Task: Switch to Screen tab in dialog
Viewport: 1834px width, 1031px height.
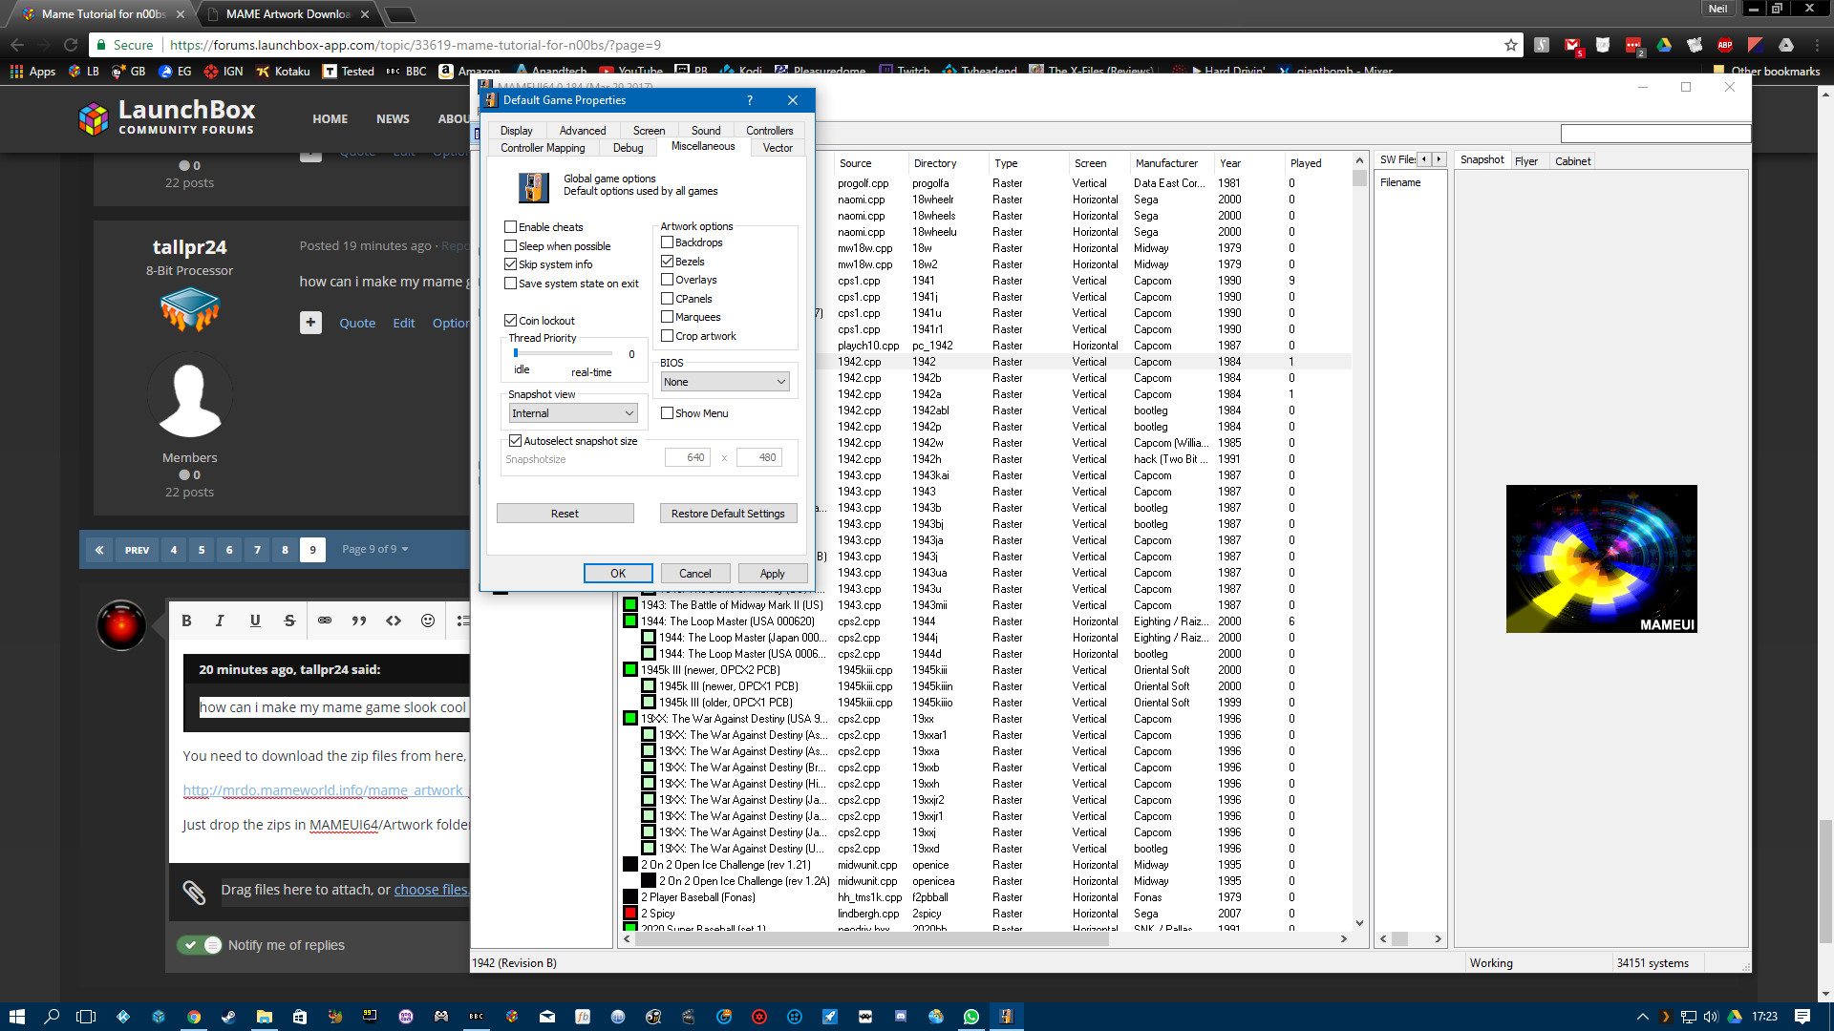Action: click(649, 131)
